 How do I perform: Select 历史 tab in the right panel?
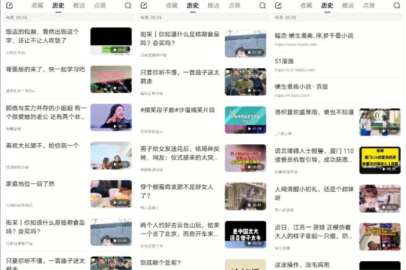click(327, 6)
